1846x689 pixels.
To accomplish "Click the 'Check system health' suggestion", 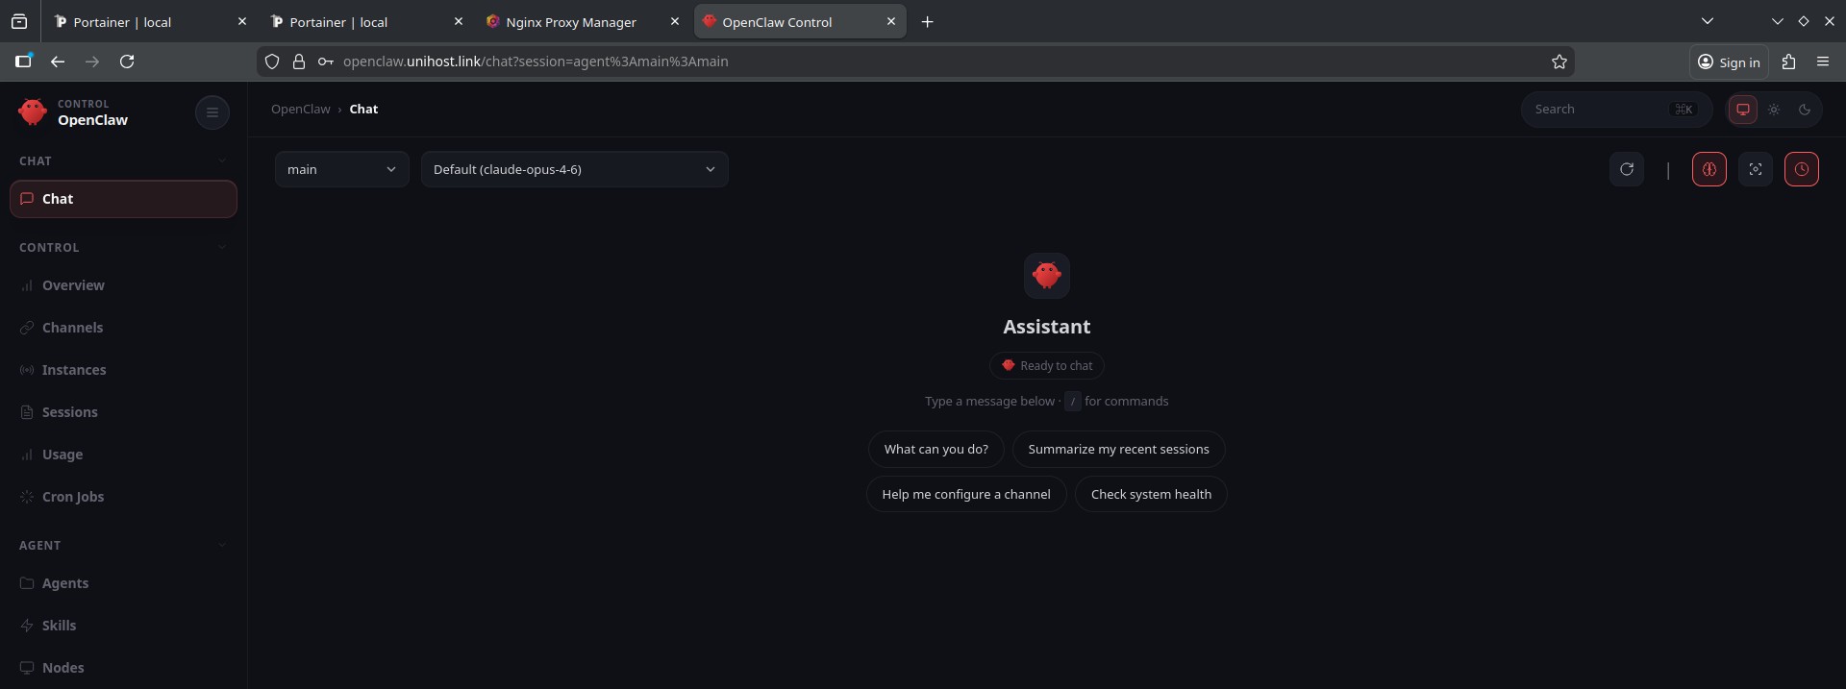I will click(x=1151, y=494).
